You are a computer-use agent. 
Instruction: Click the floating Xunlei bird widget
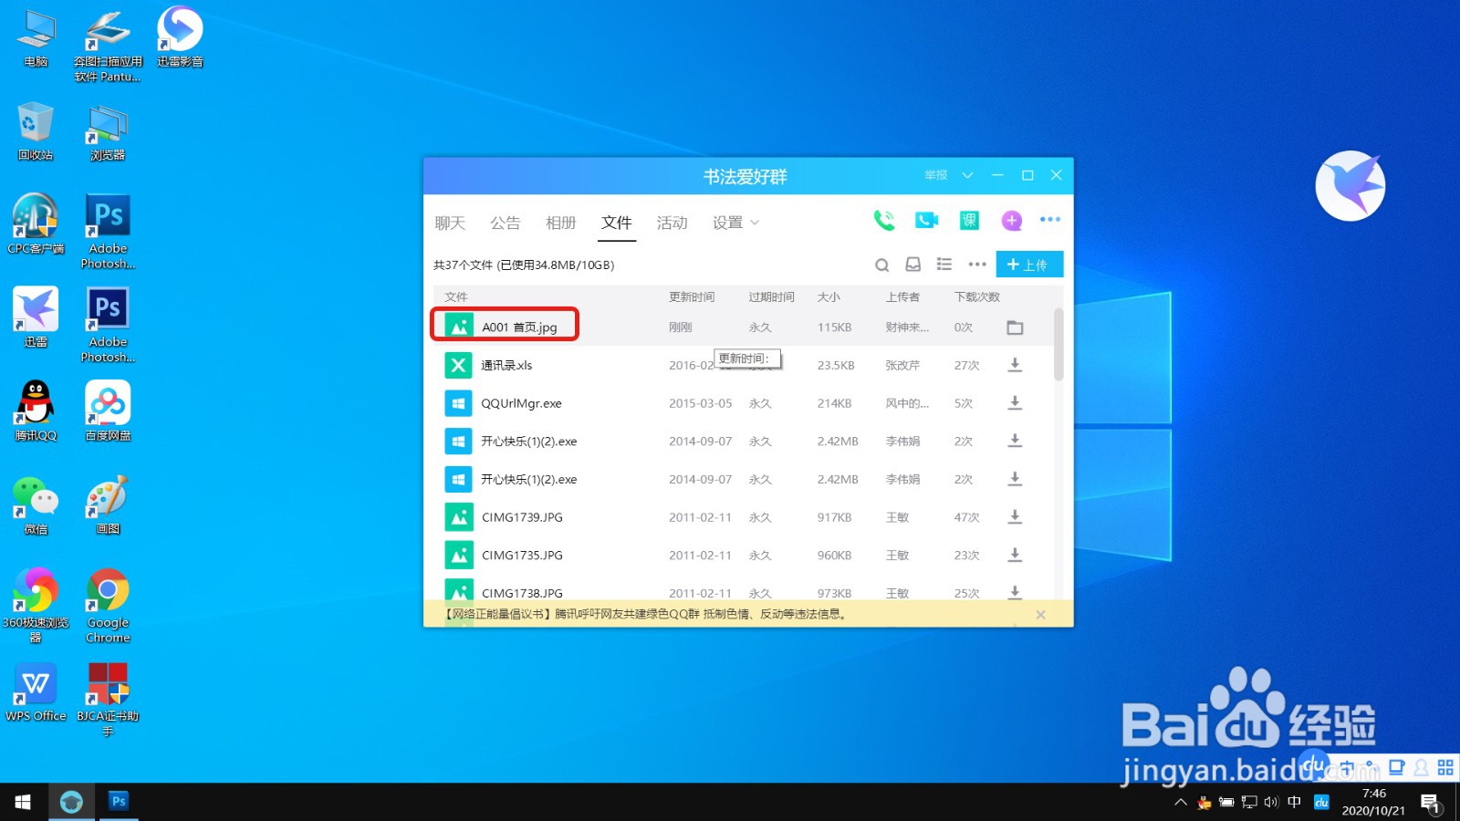1350,186
